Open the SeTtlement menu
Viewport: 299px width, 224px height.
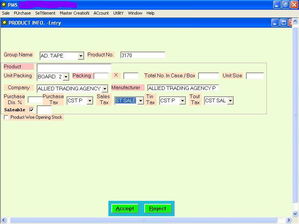(45, 13)
